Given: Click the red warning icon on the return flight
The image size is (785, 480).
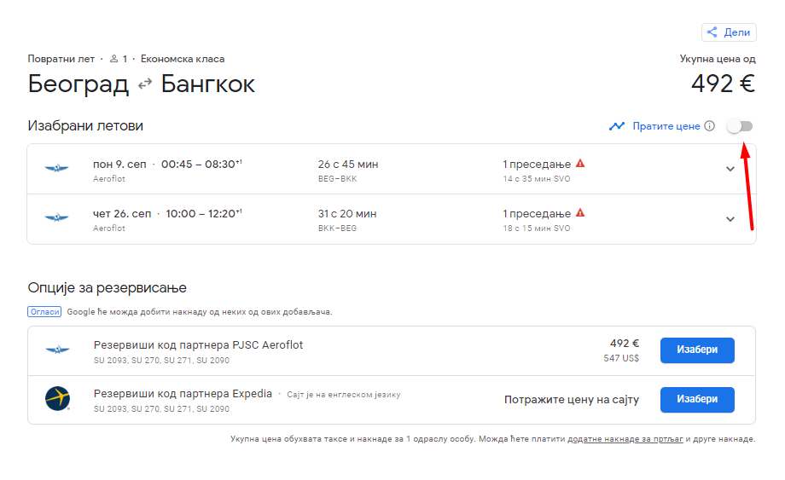Looking at the screenshot, I should pyautogui.click(x=581, y=213).
